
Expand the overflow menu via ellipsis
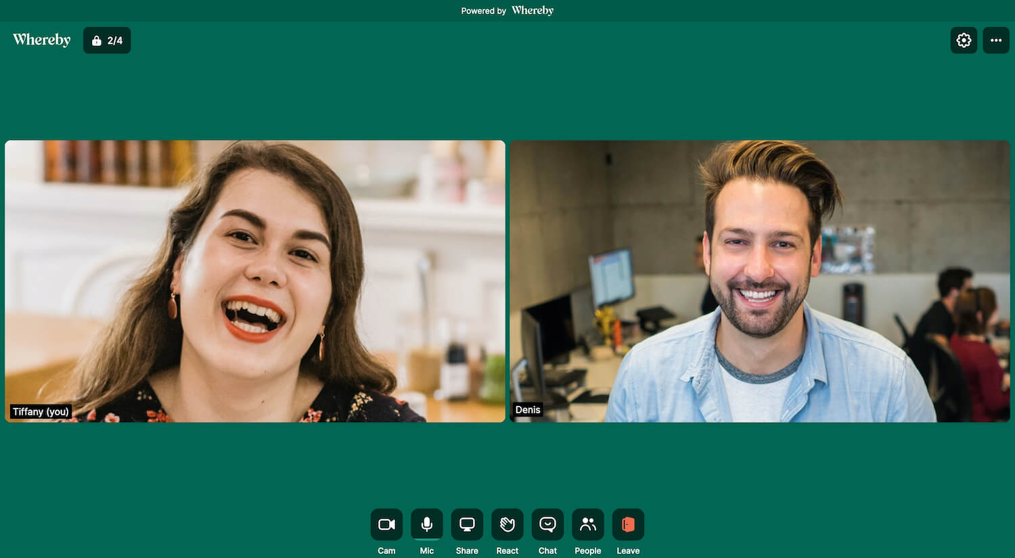coord(995,40)
